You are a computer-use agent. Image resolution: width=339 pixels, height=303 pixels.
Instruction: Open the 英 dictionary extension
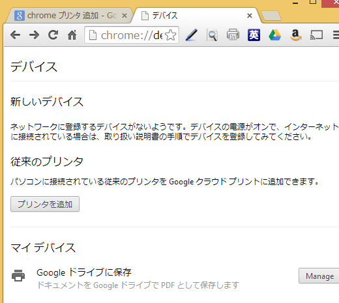pos(254,35)
